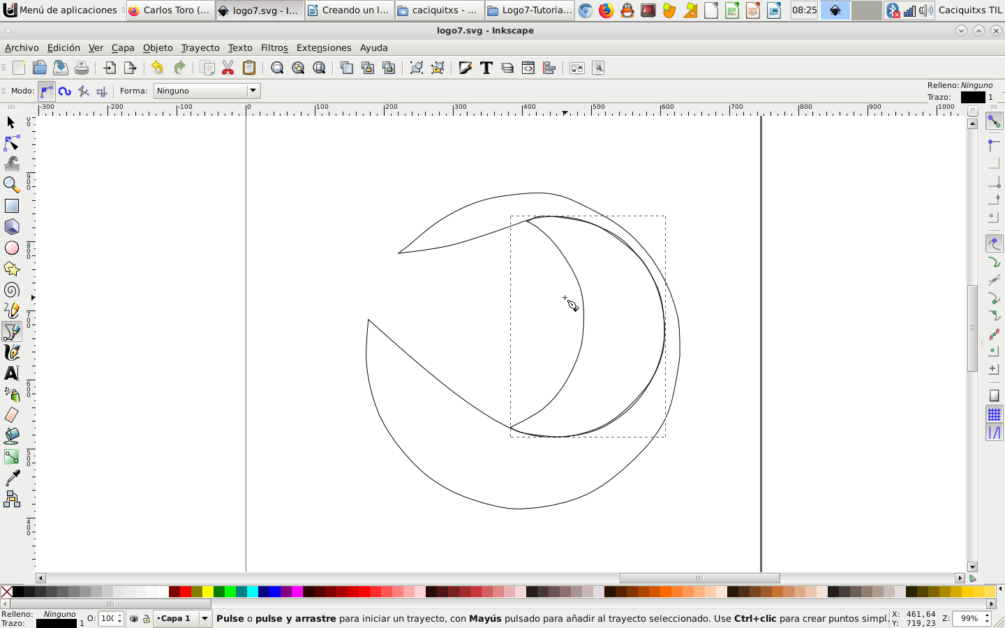This screenshot has height=628, width=1005.
Task: Click the New document icon
Action: pos(19,68)
